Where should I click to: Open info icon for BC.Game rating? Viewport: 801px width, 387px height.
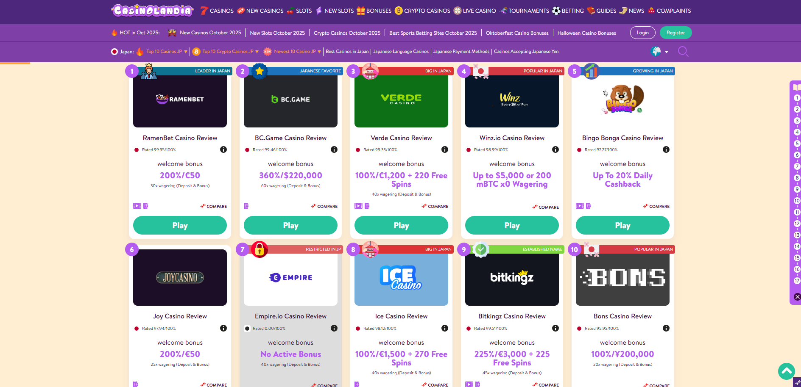click(x=334, y=149)
